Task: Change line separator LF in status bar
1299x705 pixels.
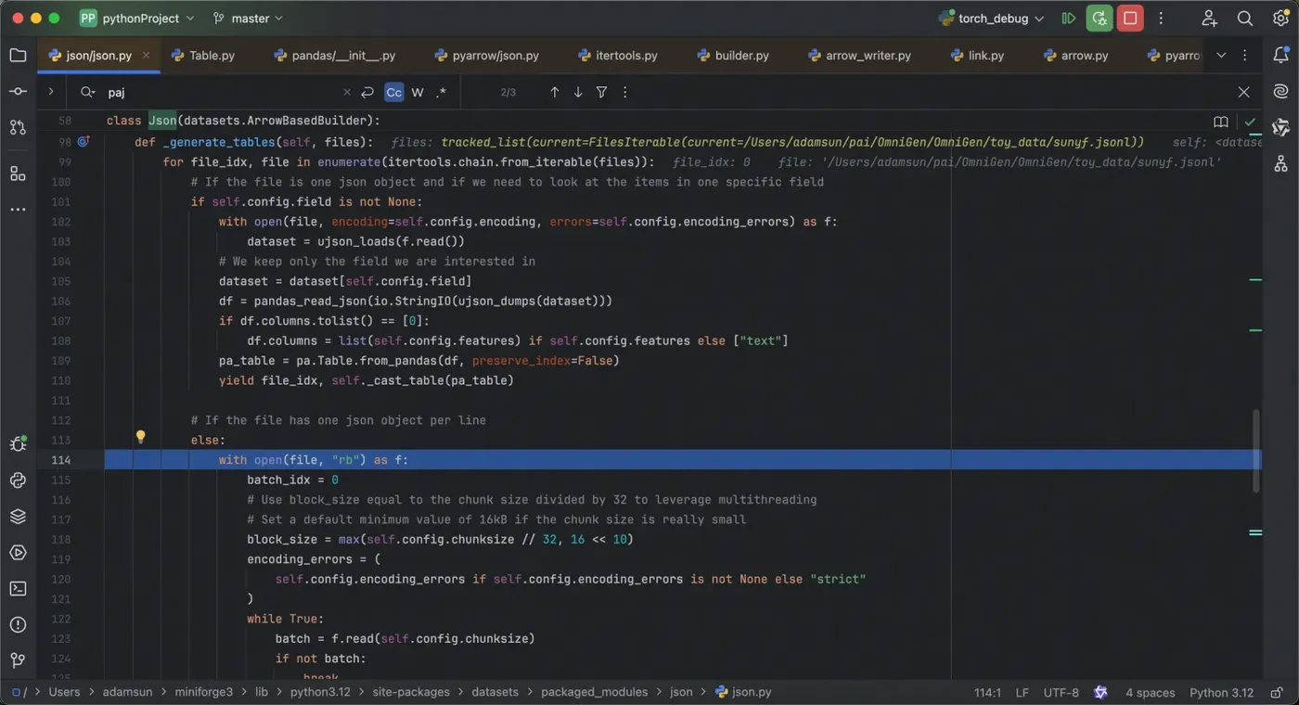Action: click(1022, 692)
